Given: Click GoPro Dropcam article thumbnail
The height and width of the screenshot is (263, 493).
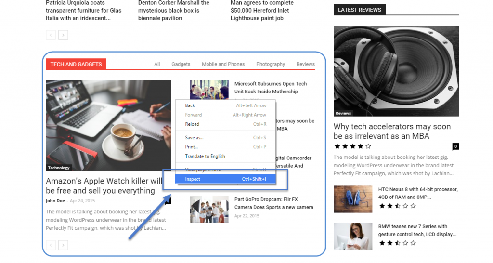Looking at the screenshot, I should click(x=209, y=209).
